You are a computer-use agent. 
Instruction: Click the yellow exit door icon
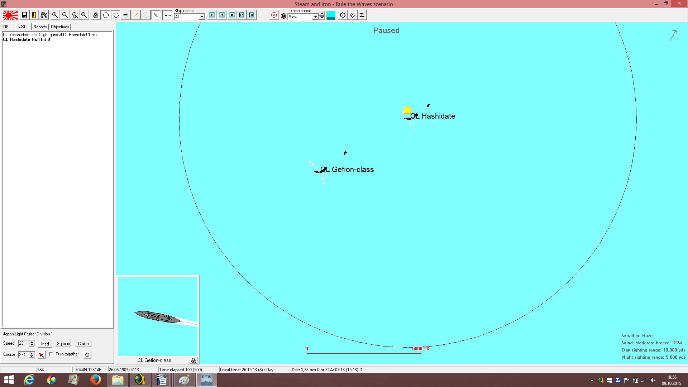tap(34, 15)
